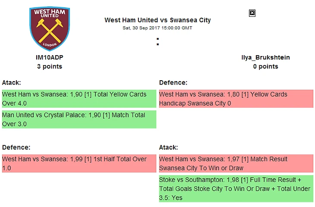The width and height of the screenshot is (315, 207).
Task: Click the Yellow Cards Handicap Swansea City bet
Action: pyautogui.click(x=236, y=99)
